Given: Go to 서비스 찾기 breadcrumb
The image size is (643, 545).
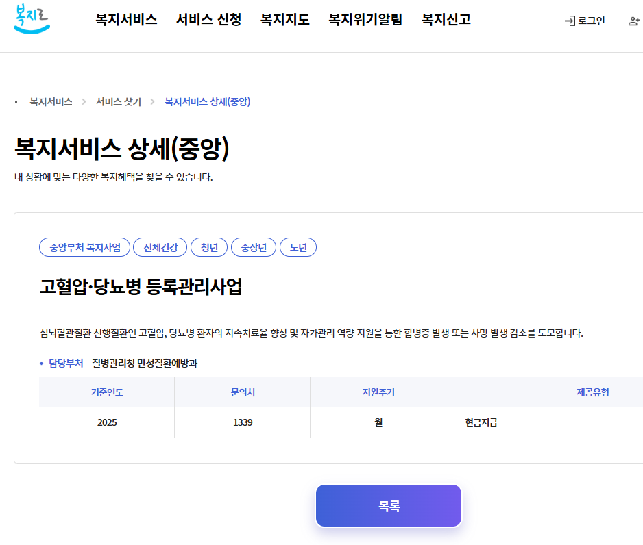Looking at the screenshot, I should pos(119,101).
